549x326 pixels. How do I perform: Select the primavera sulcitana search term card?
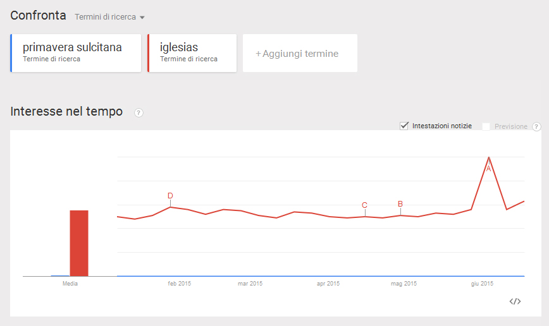[76, 53]
